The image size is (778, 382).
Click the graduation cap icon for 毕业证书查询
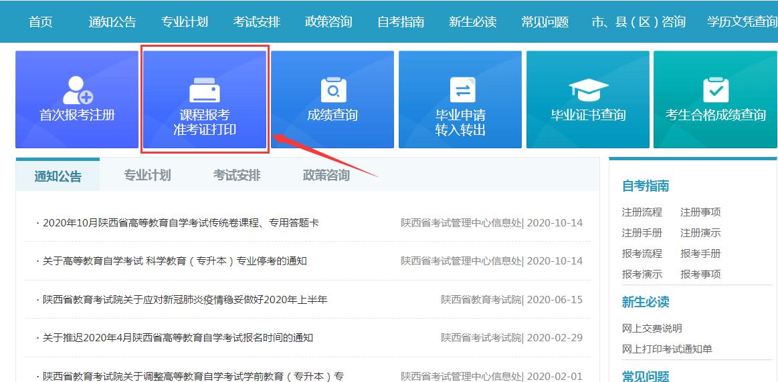coord(588,90)
